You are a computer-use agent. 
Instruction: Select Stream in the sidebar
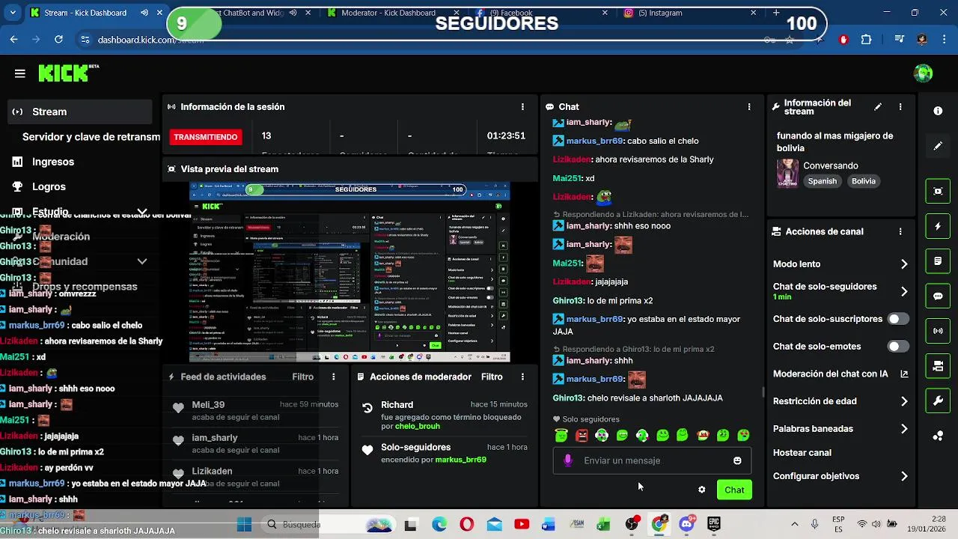pos(80,112)
